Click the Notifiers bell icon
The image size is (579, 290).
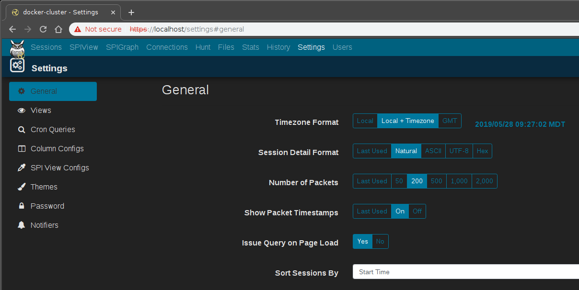(x=21, y=225)
